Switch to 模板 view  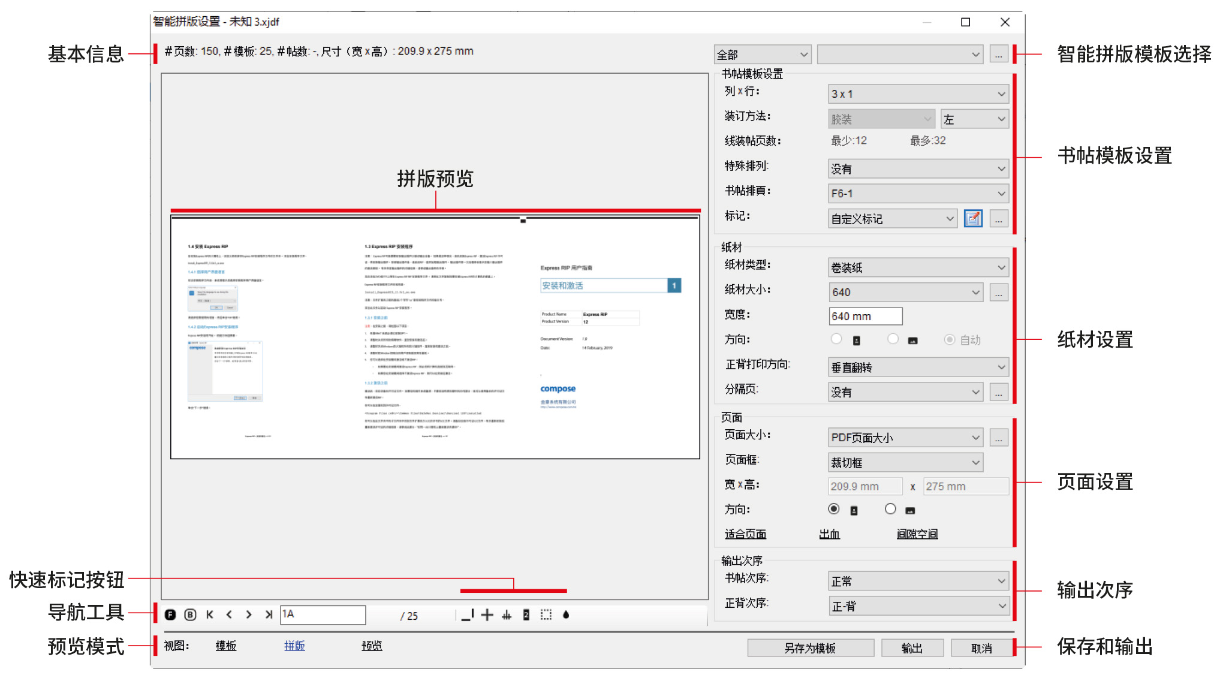[x=226, y=646]
